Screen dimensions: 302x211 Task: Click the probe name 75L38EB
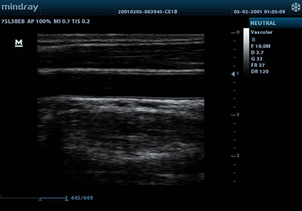(13, 21)
